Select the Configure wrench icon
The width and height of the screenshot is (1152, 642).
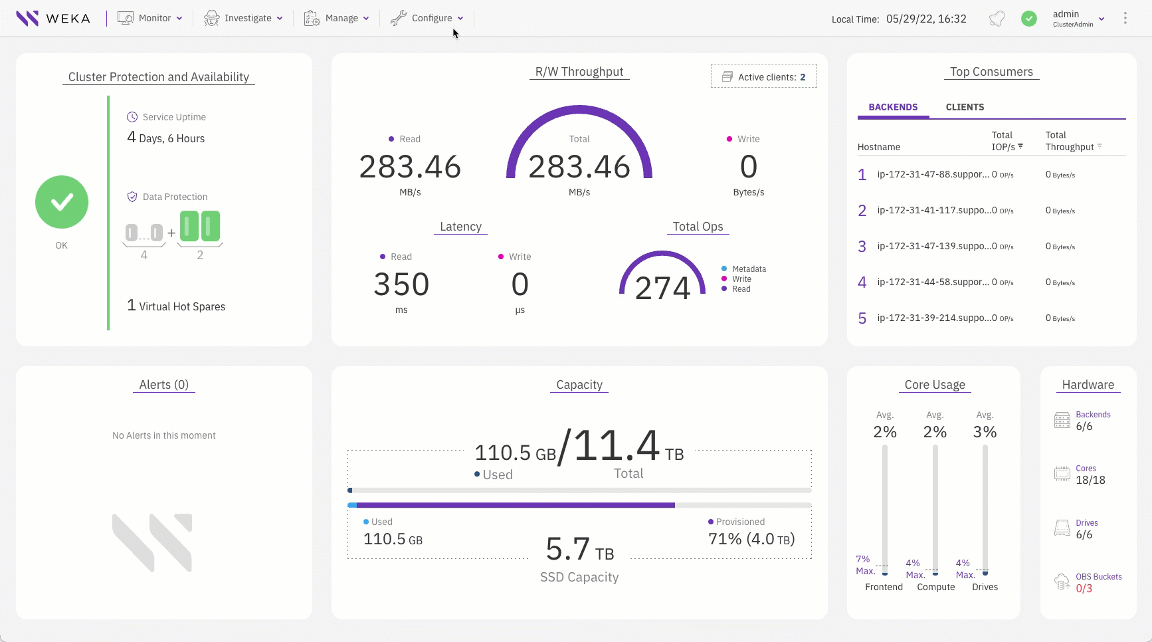(x=399, y=18)
